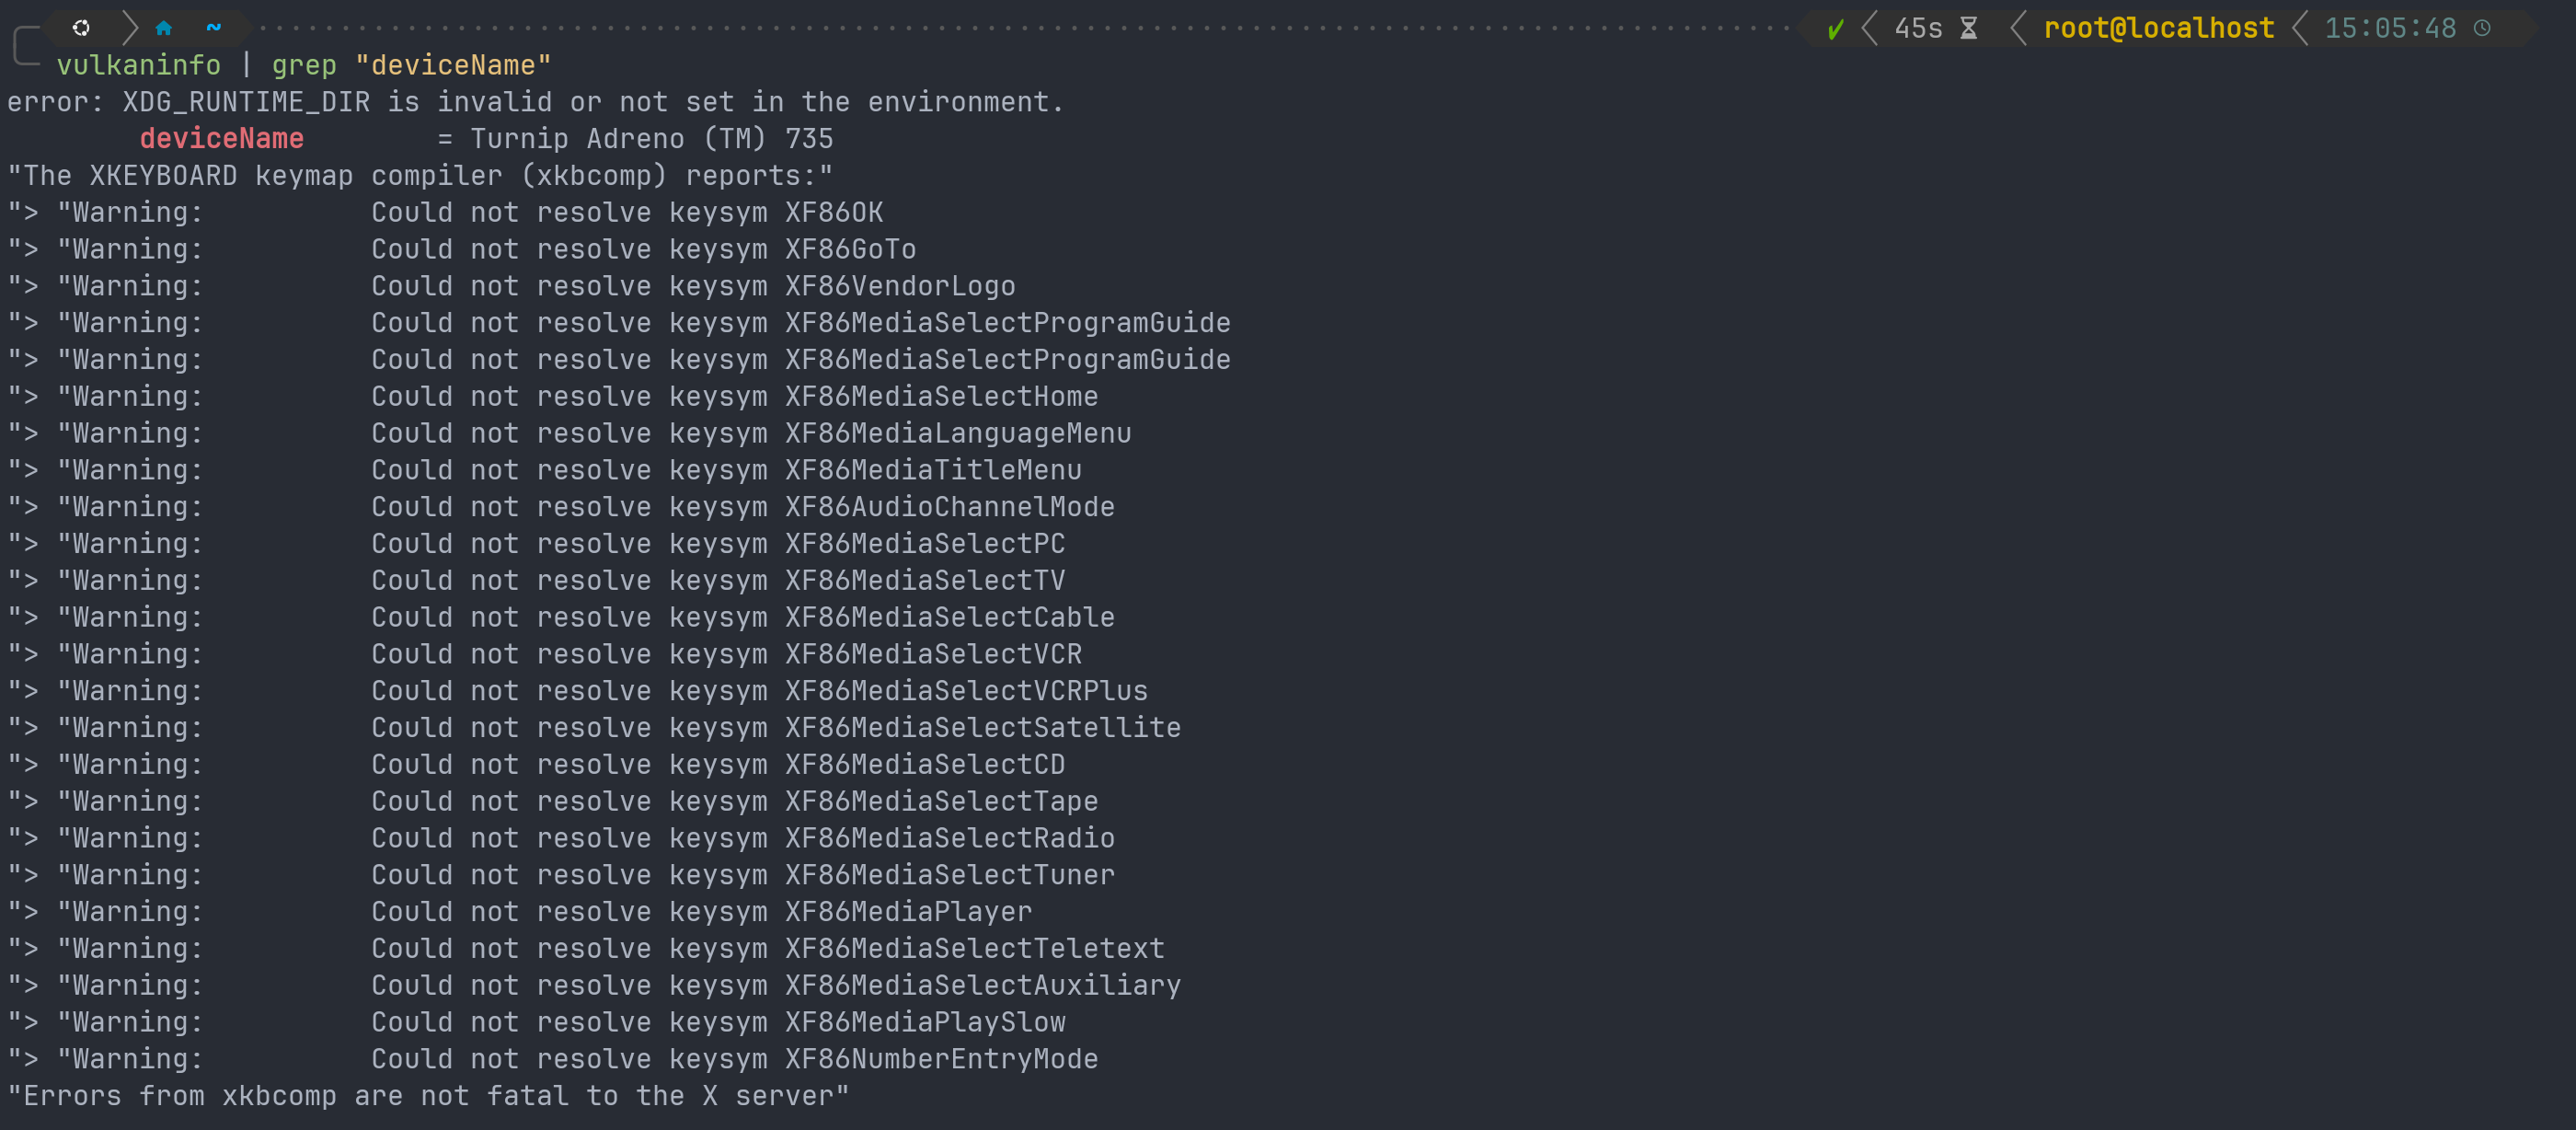Click the XF86NumberEntryMode keysym text
Viewport: 2576px width, 1130px height.
click(941, 1058)
